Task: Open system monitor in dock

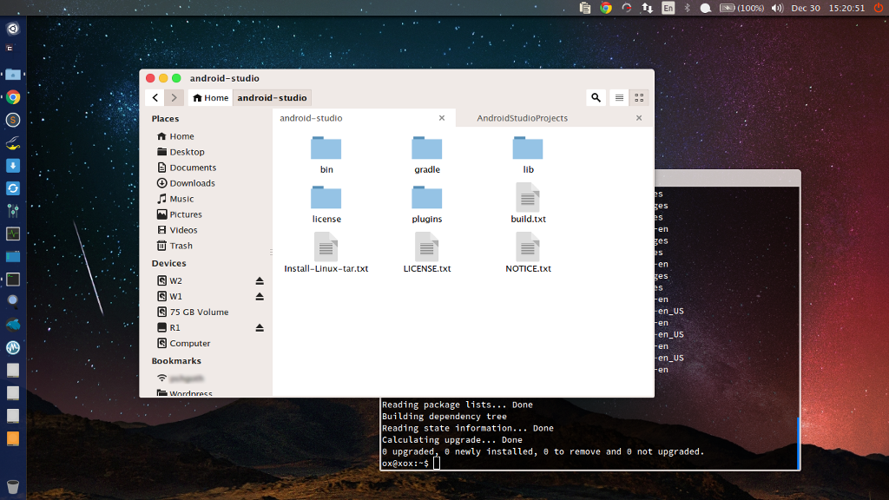Action: pyautogui.click(x=12, y=234)
